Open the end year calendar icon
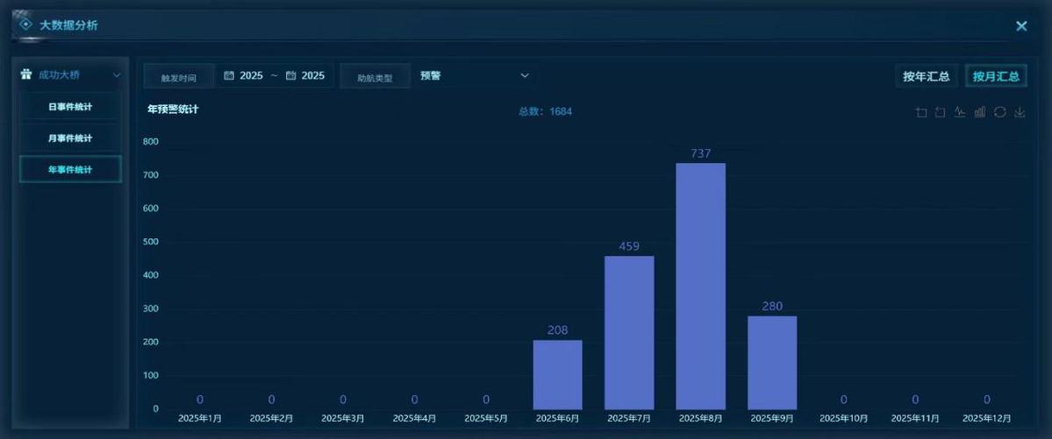1052x439 pixels. (x=290, y=75)
